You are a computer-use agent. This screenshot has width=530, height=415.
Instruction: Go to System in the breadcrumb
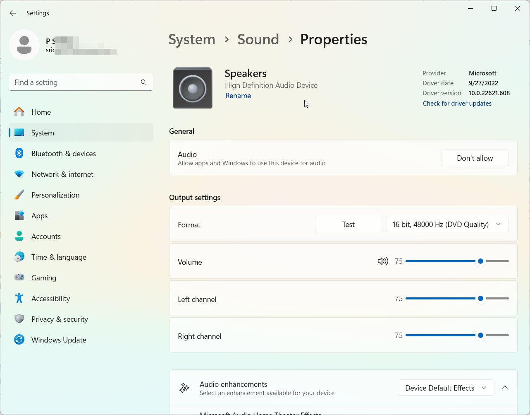192,39
